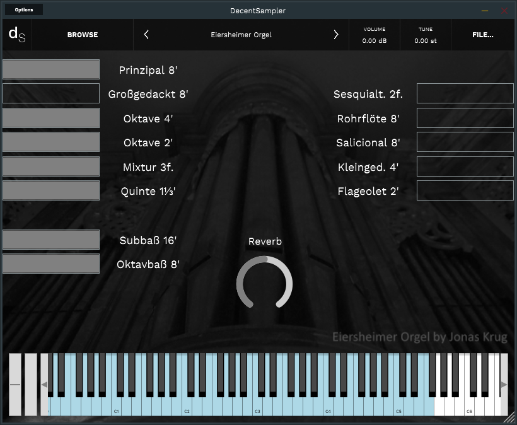Click the window resize grip corner

[x=509, y=417]
